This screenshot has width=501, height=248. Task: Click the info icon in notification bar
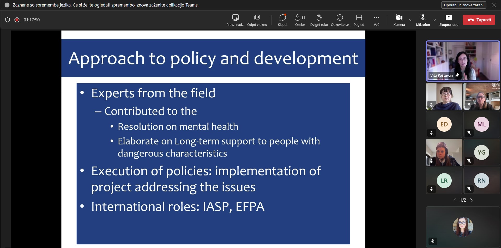click(x=7, y=5)
